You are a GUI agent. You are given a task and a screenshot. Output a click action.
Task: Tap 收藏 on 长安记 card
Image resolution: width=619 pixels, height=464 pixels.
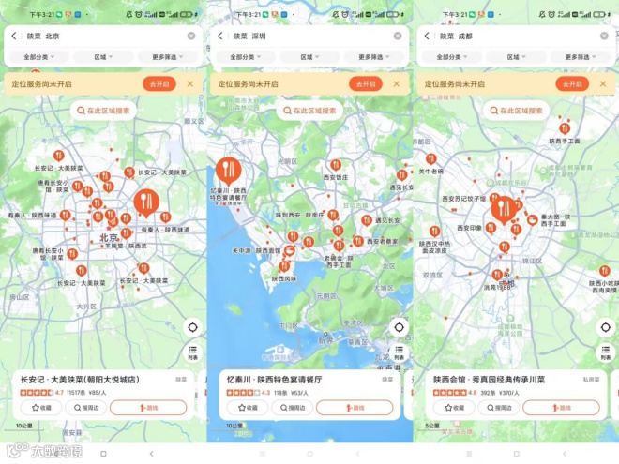click(x=41, y=408)
